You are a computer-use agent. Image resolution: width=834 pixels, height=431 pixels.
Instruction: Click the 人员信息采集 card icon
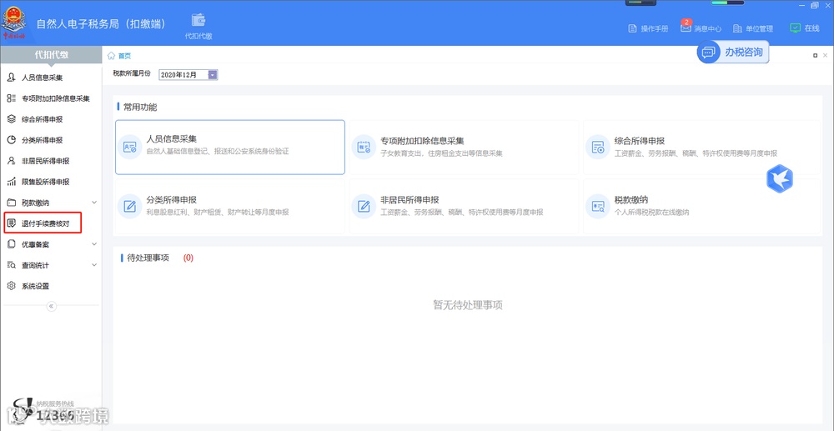129,148
